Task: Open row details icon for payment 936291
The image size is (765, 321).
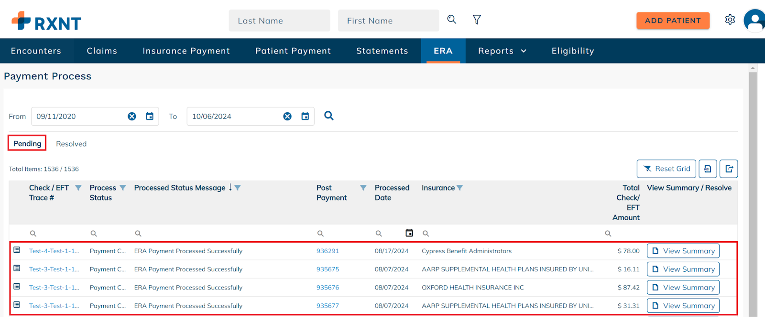Action: 17,250
